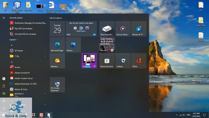209x118 pixels.
Task: Open the Solitaire tile
Action: [123, 61]
